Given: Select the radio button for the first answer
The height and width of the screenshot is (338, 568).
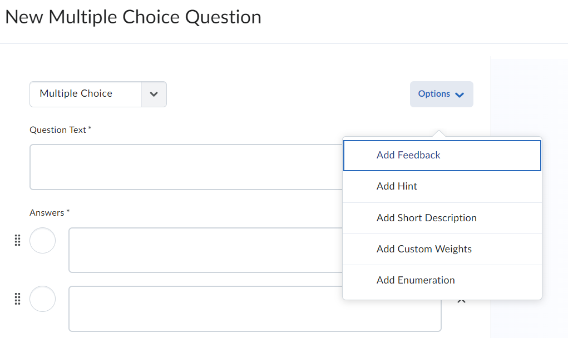Looking at the screenshot, I should click(x=42, y=240).
